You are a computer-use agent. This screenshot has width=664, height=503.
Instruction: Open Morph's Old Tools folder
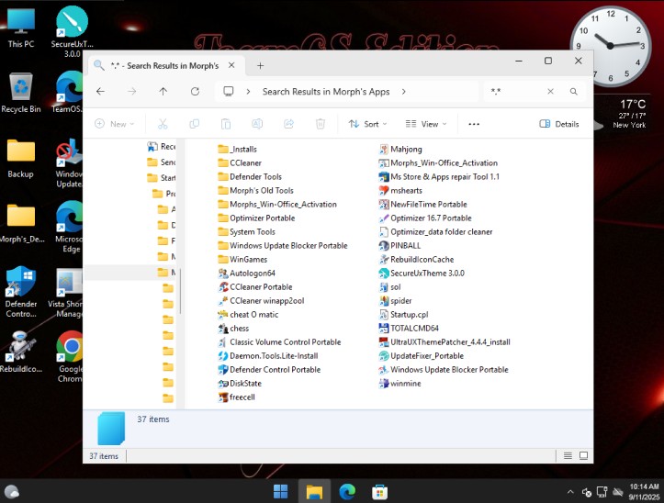tap(256, 191)
